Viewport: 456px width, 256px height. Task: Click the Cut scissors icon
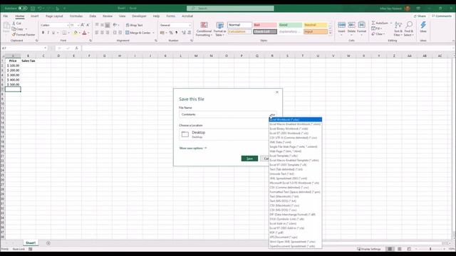[14, 23]
